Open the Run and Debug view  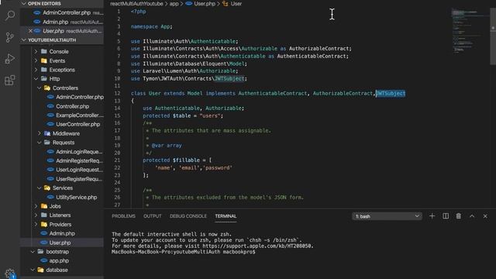[10, 59]
